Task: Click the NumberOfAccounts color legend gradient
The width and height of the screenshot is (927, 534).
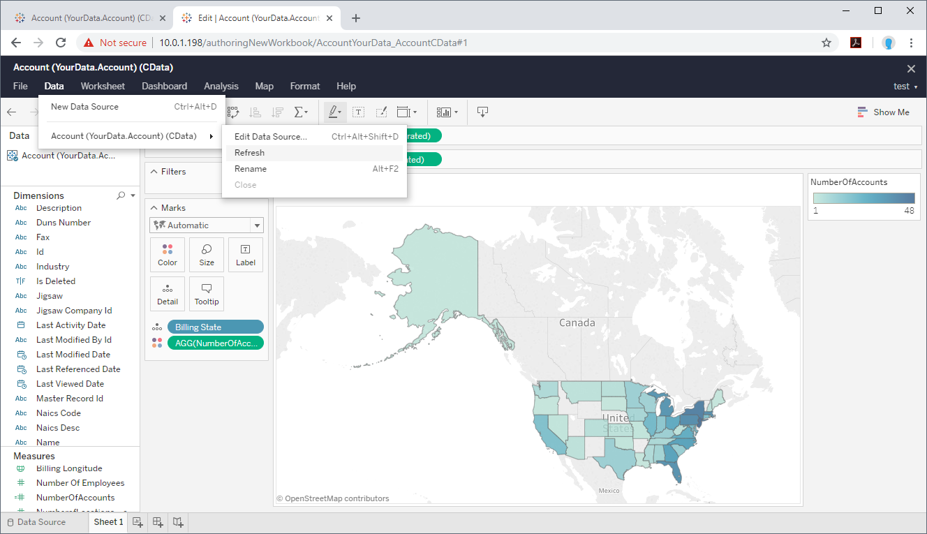Action: [x=863, y=197]
